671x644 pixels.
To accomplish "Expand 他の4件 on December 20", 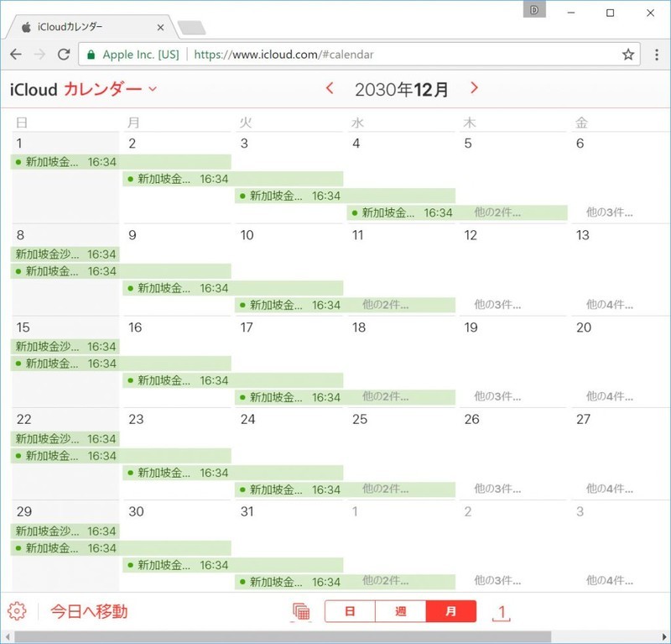I will pos(610,397).
